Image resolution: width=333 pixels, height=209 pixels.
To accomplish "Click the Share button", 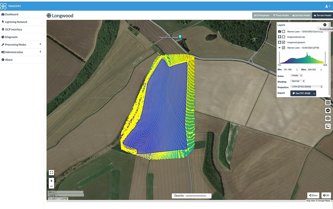I will tap(313, 195).
